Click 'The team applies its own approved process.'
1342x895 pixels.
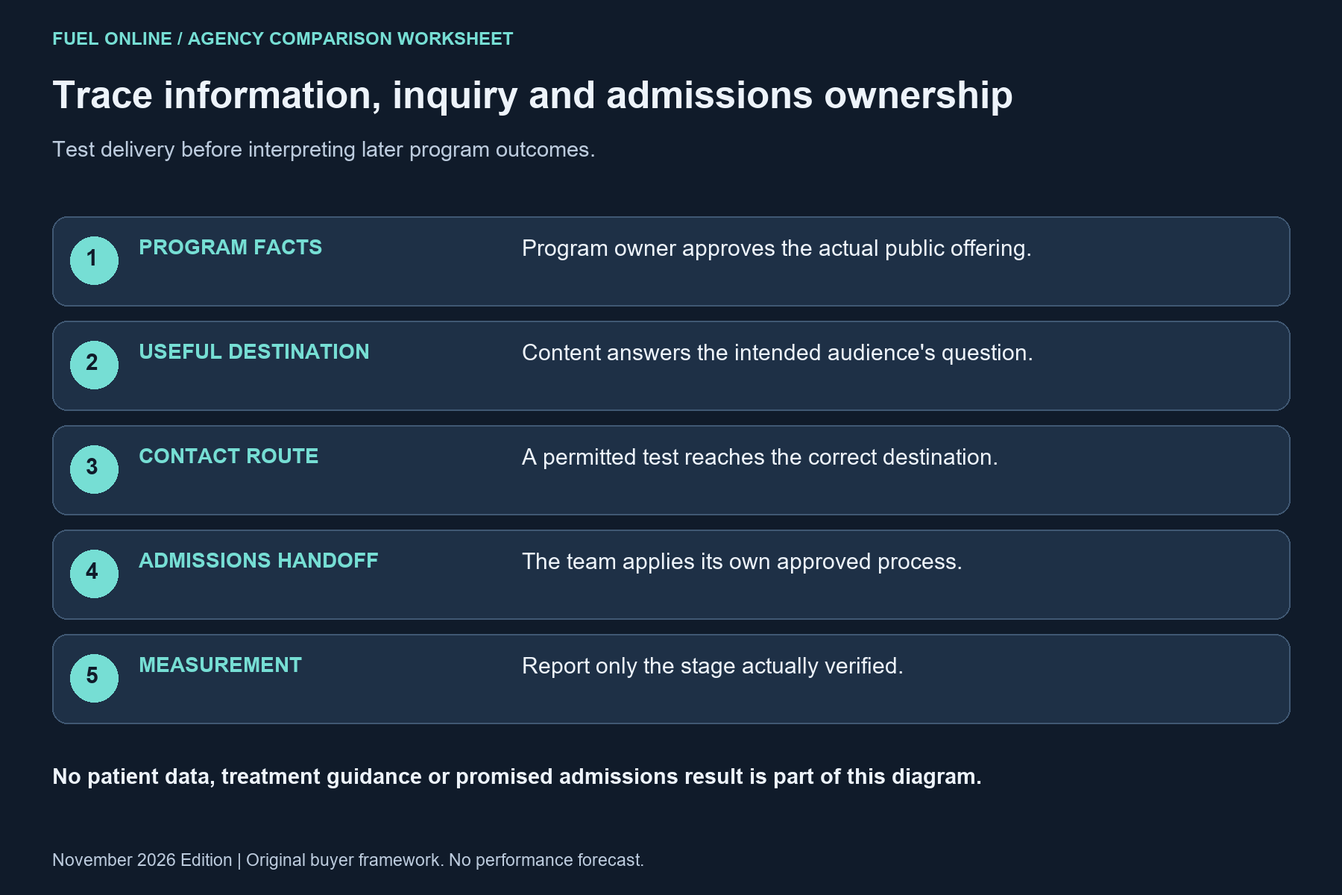pos(742,562)
